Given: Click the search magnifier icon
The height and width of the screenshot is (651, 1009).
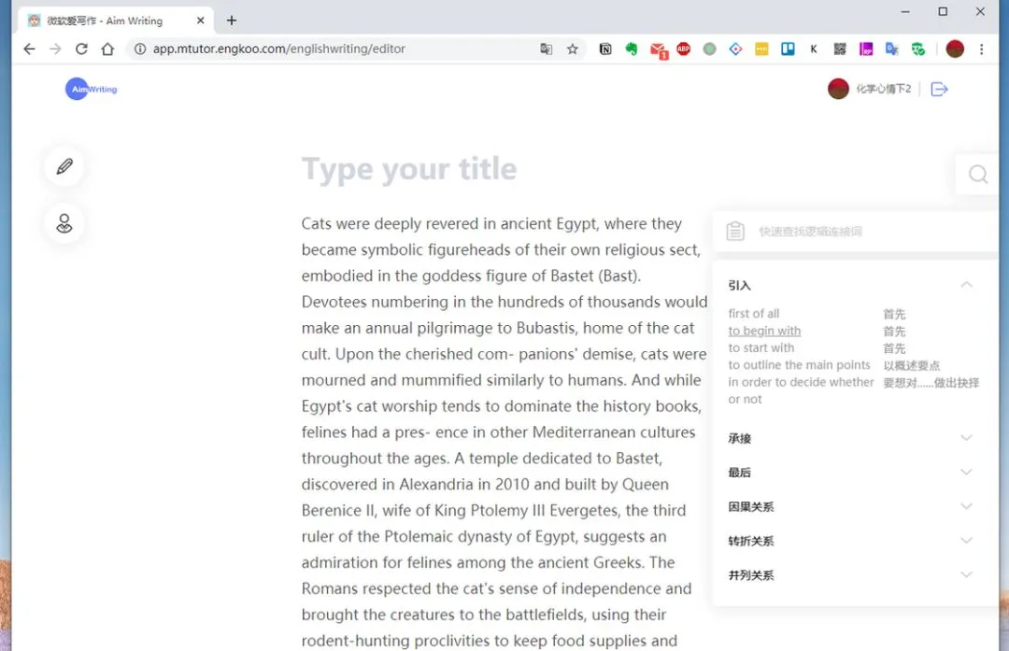Looking at the screenshot, I should [978, 175].
